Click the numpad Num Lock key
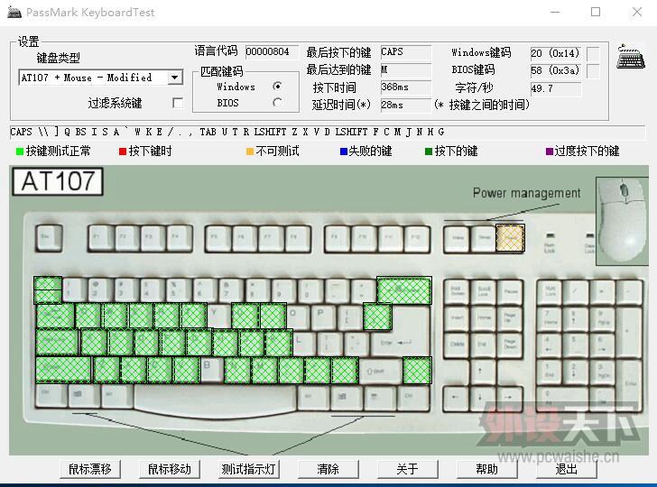Screen dimensions: 657x487 coord(551,292)
